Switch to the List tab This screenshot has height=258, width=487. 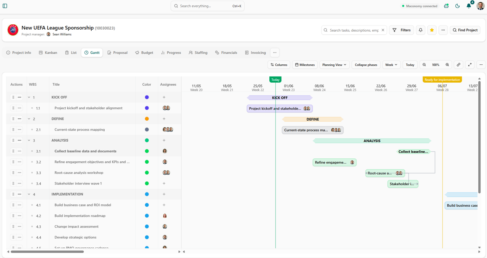pos(71,53)
